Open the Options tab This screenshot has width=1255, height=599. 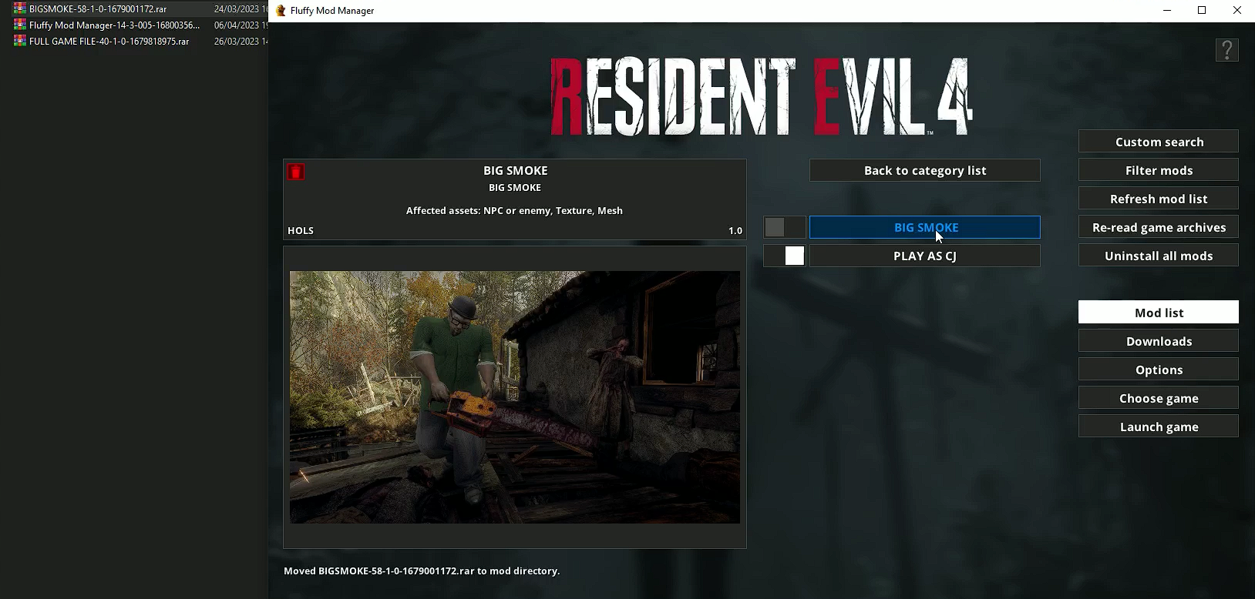[1159, 370]
